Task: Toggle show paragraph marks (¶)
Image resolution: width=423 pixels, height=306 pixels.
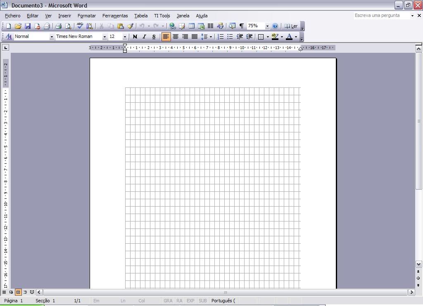Action: (x=242, y=26)
